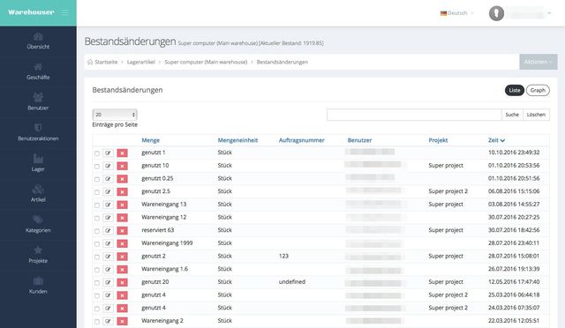Viewport: 565px width, 328px height.
Task: Go to Startseite breadcrumb link
Action: pyautogui.click(x=106, y=62)
